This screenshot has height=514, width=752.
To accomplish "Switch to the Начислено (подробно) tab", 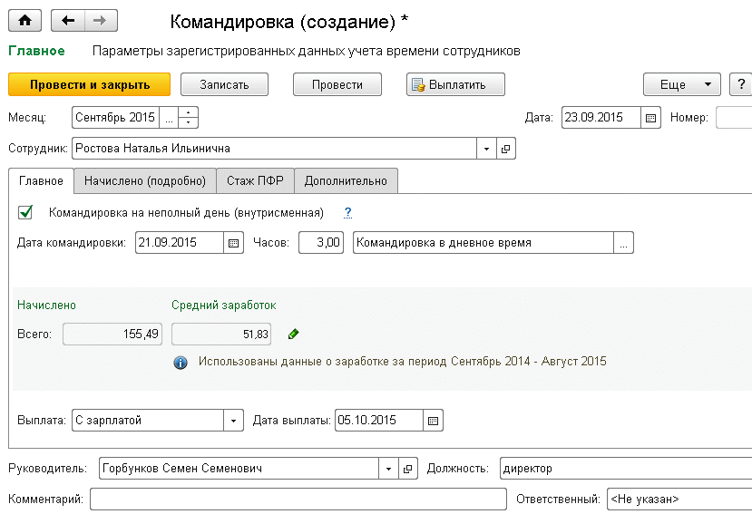I will (144, 181).
